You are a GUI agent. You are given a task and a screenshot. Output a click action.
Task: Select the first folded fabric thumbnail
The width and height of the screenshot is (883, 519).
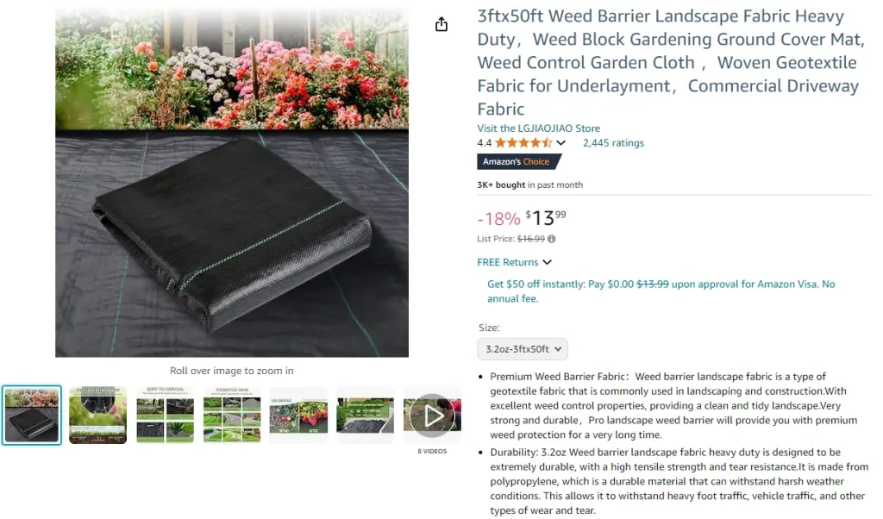(x=32, y=416)
